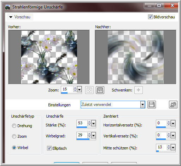
Task: Maximize the Strahlenförmige Unschärfe window
Action: pyautogui.click(x=159, y=5)
